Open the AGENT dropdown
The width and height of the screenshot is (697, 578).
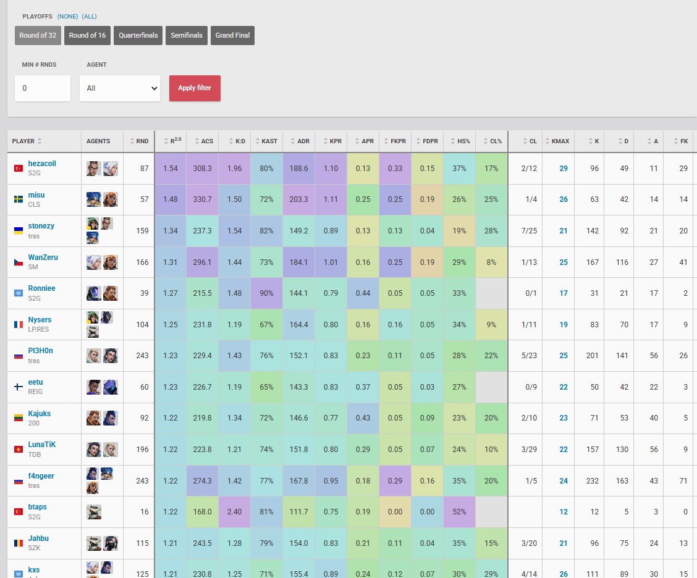[120, 88]
